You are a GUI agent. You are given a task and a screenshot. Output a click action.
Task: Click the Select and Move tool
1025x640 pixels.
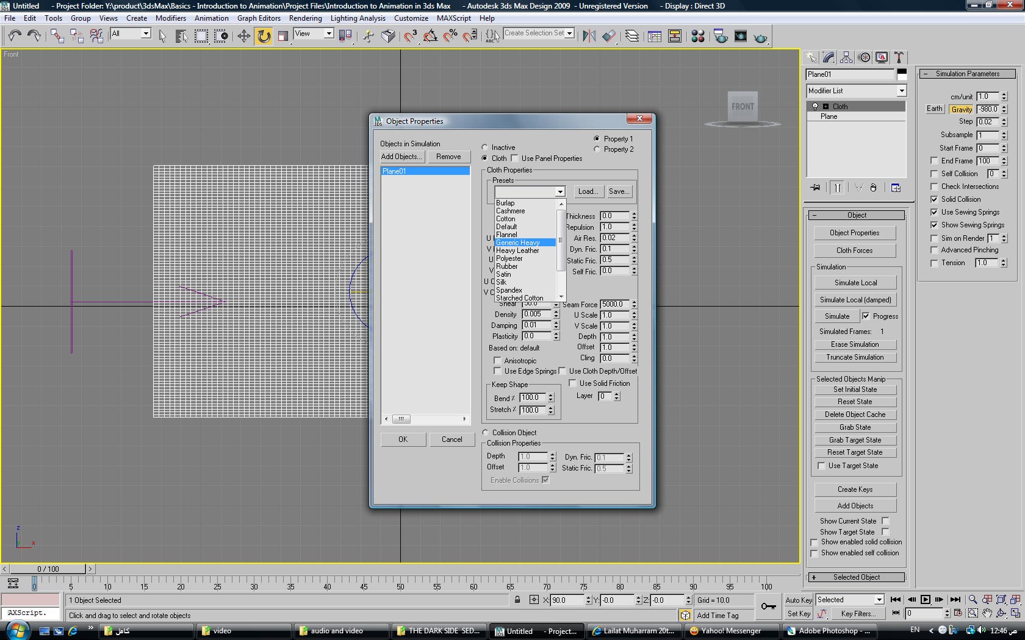pos(243,37)
